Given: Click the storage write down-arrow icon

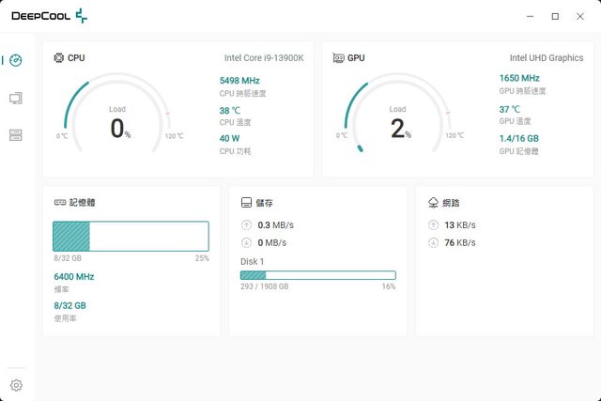Looking at the screenshot, I should pyautogui.click(x=246, y=242).
